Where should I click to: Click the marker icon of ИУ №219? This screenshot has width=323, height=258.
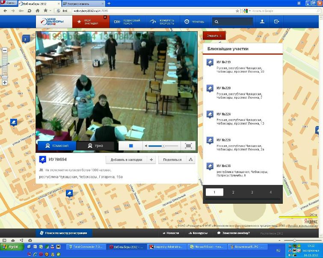tap(210, 62)
